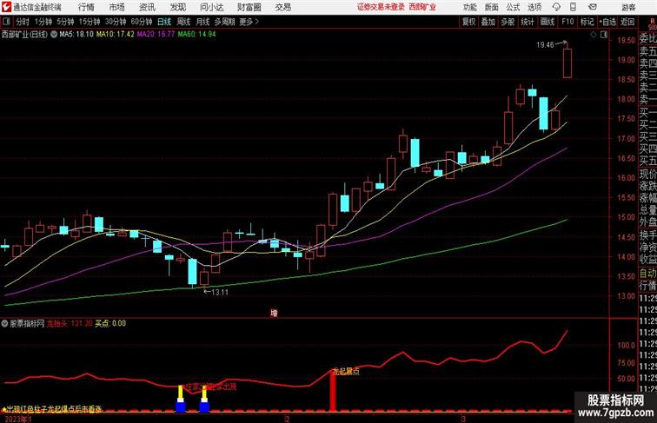Click the 返回 back button
The image size is (657, 423).
tap(627, 22)
